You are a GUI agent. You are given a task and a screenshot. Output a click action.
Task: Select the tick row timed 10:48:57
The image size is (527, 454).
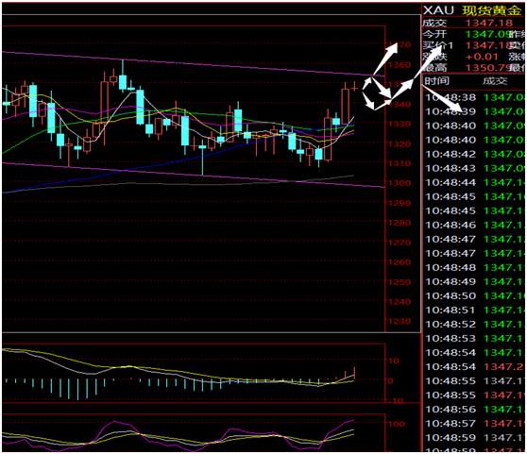(474, 424)
